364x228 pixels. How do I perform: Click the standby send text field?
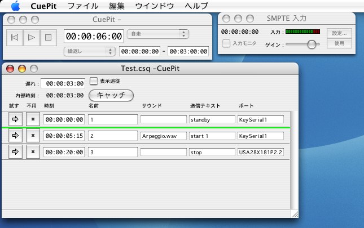point(212,120)
